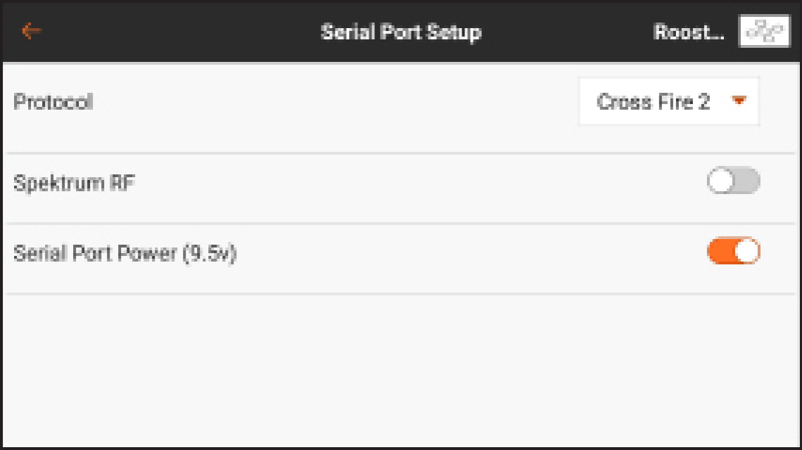The height and width of the screenshot is (450, 802).
Task: Go back using the orange arrow
Action: pyautogui.click(x=32, y=31)
